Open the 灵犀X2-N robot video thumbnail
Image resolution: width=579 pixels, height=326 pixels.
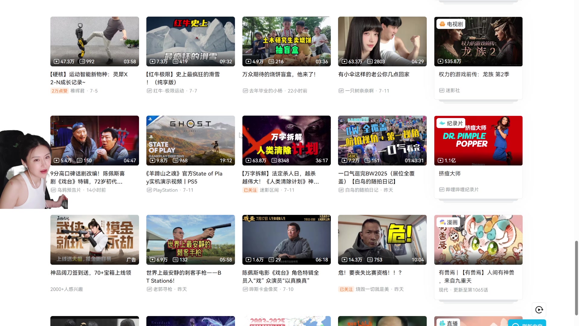[95, 41]
